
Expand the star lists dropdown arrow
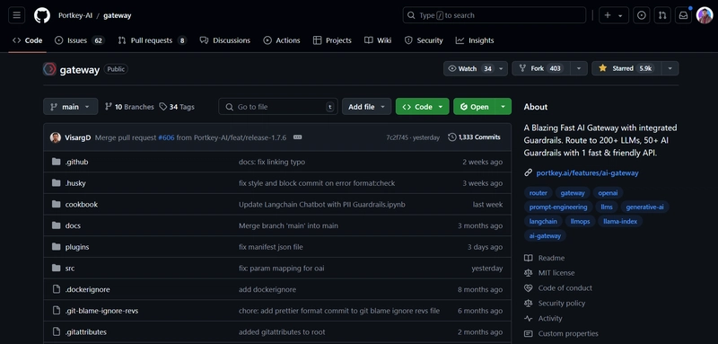670,68
